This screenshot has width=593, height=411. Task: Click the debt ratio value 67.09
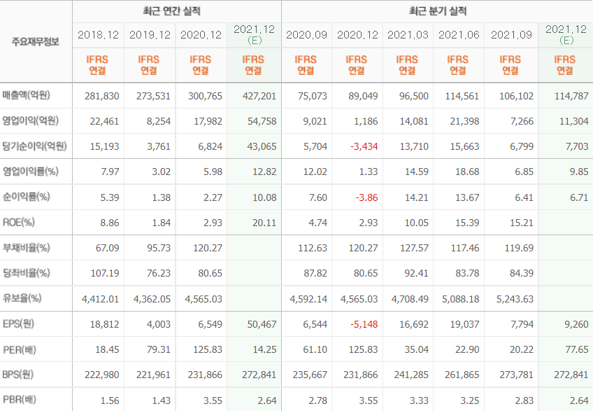coord(108,249)
